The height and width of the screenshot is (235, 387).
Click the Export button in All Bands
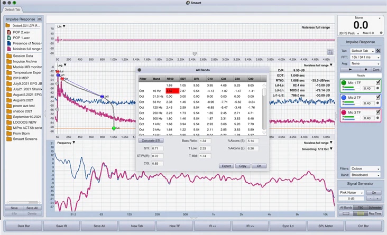click(x=226, y=166)
